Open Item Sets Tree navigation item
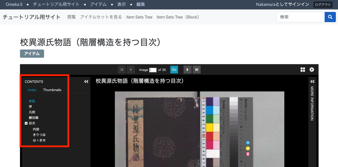 (139, 17)
